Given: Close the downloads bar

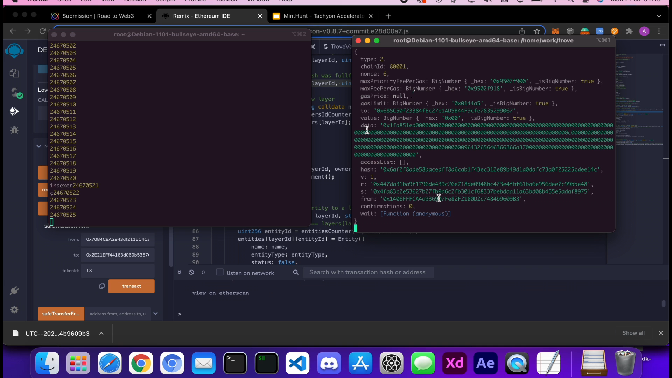Looking at the screenshot, I should click(x=661, y=333).
